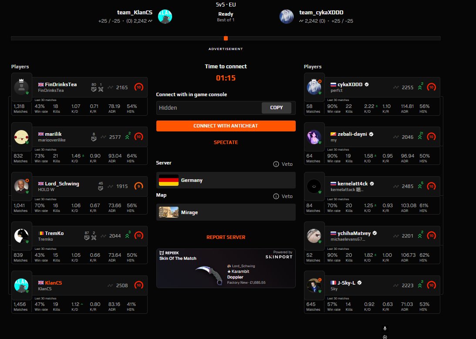
Task: Click marilik's level 10 skill badge
Action: pos(139,137)
